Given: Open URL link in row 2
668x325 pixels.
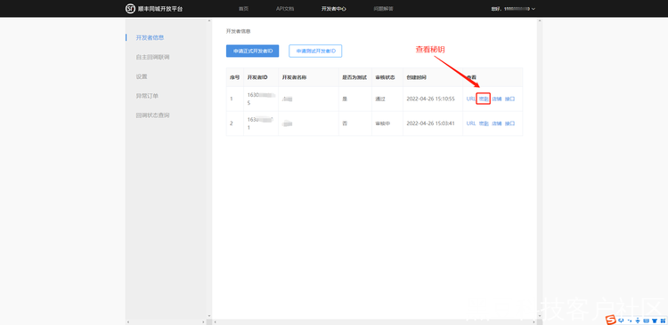Looking at the screenshot, I should (x=471, y=123).
